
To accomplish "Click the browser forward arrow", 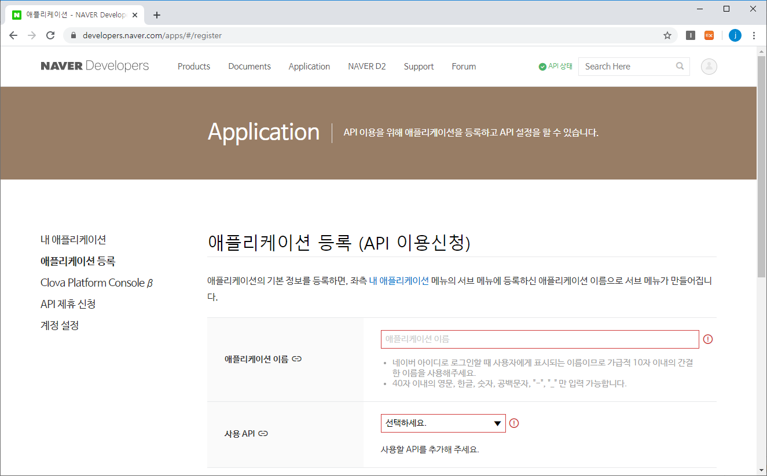I will 32,35.
